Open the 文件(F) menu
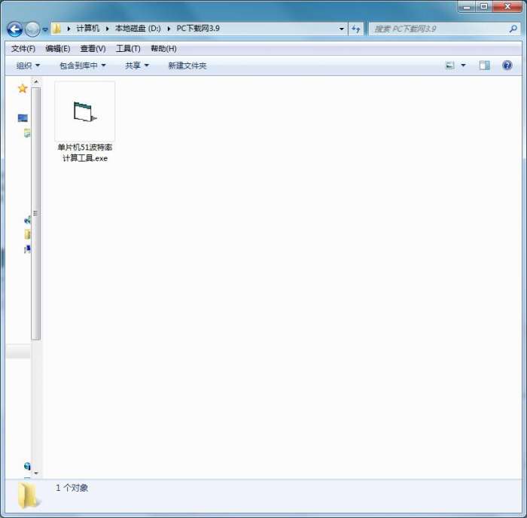The height and width of the screenshot is (518, 527). point(23,49)
